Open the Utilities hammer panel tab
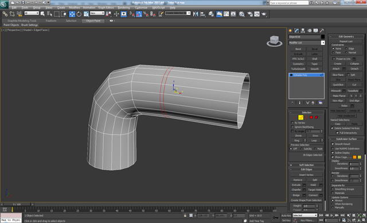 322,30
